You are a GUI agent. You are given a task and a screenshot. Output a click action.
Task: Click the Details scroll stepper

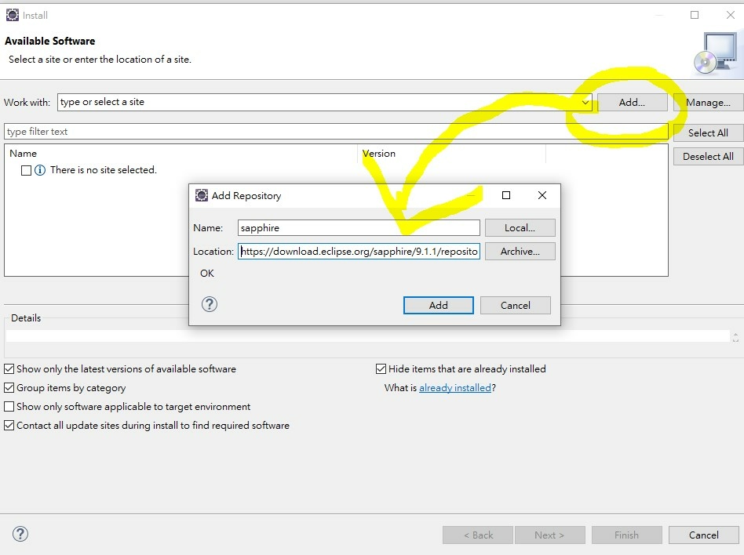(735, 337)
